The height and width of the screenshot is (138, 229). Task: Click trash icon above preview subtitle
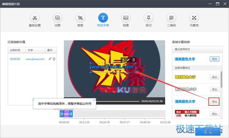click(134, 60)
